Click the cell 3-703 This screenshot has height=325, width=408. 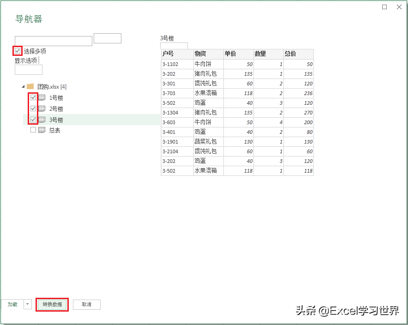tap(177, 93)
